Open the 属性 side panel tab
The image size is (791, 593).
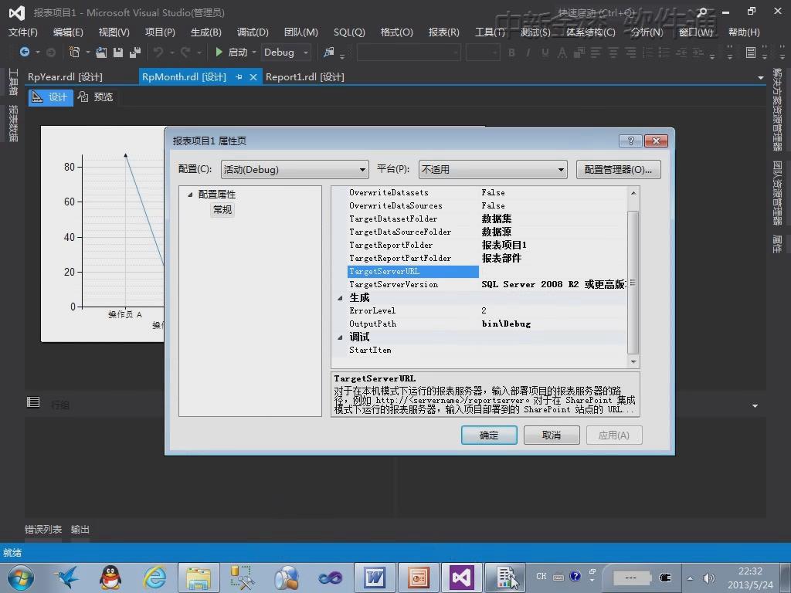tap(777, 243)
